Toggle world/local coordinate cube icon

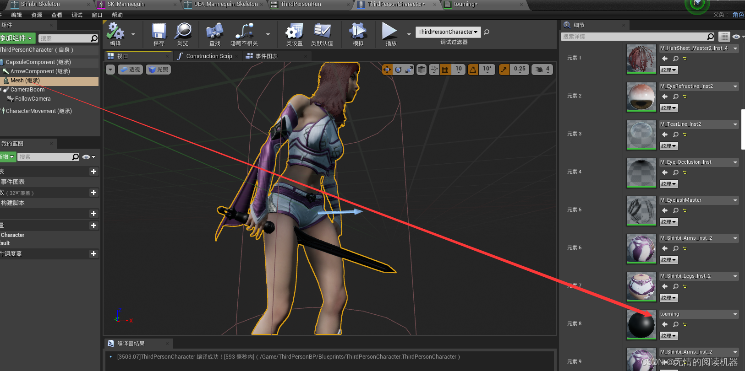[422, 70]
